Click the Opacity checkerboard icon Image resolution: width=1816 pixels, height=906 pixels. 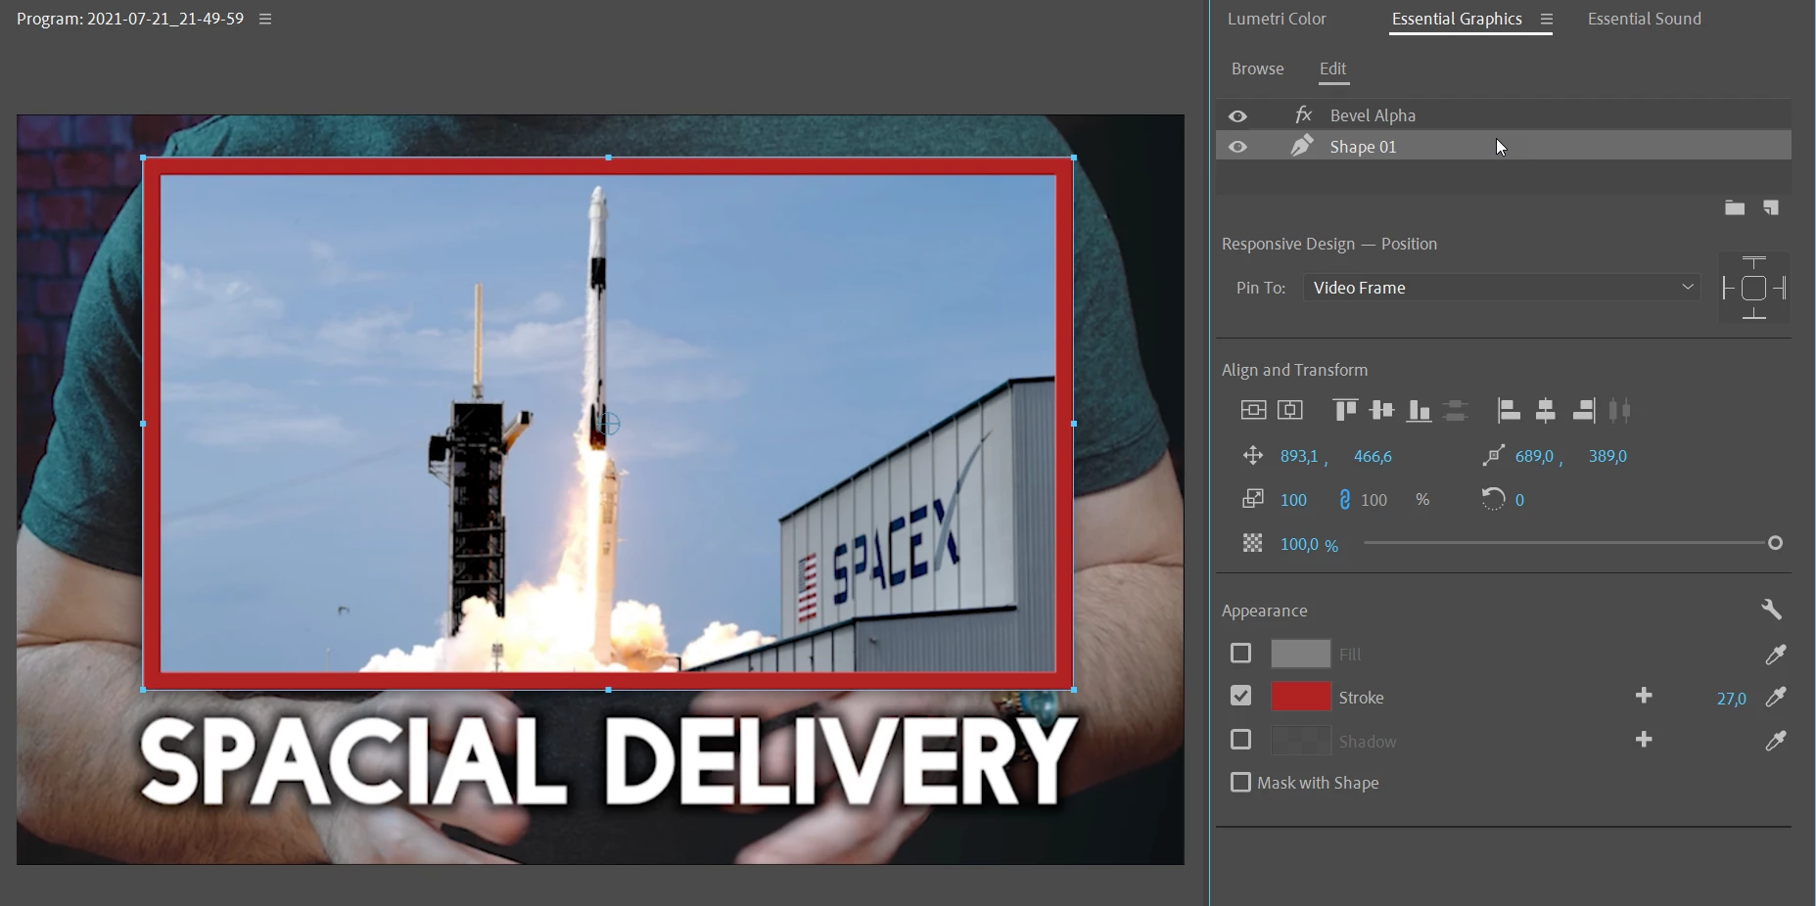pyautogui.click(x=1252, y=543)
